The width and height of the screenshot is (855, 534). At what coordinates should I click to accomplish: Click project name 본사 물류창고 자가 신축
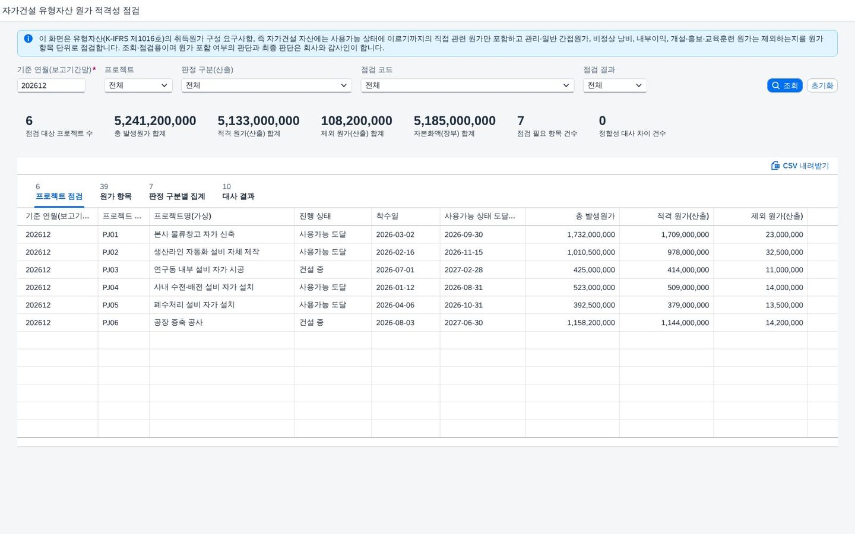194,235
